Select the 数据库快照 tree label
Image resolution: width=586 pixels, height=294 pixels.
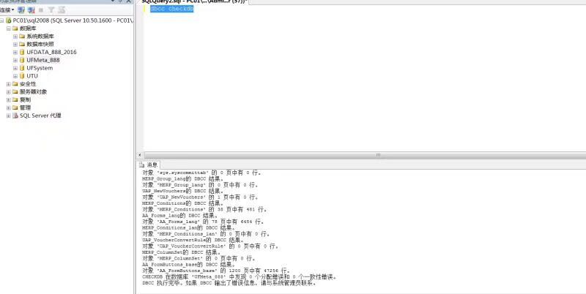point(40,44)
